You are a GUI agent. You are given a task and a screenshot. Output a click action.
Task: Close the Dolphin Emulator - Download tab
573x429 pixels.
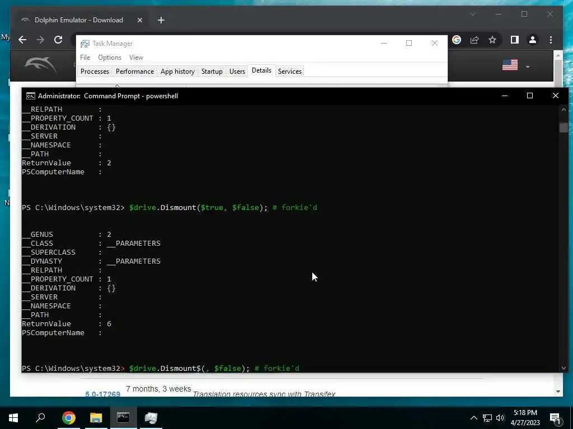(139, 20)
